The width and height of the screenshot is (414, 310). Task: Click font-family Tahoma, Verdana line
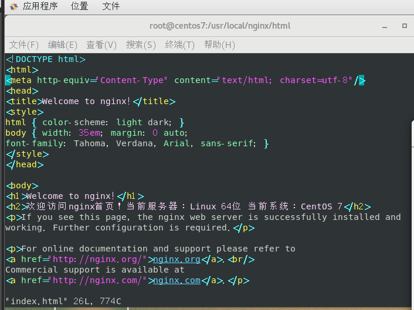137,143
